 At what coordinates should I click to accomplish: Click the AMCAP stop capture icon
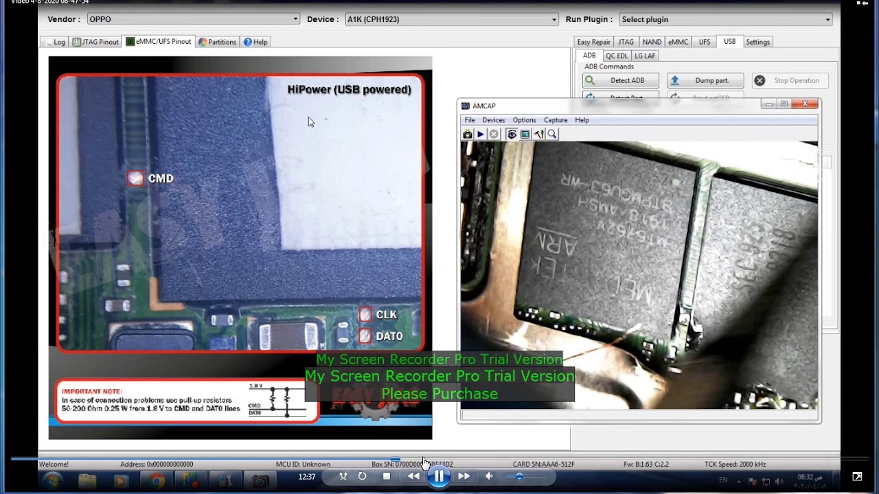[494, 134]
